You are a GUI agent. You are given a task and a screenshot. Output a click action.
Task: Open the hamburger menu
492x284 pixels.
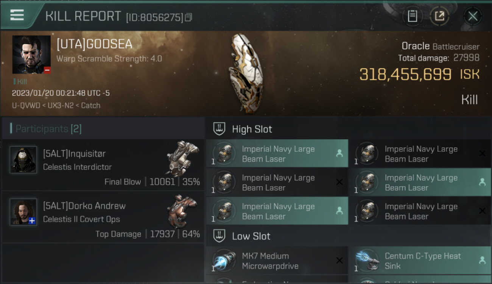point(17,15)
